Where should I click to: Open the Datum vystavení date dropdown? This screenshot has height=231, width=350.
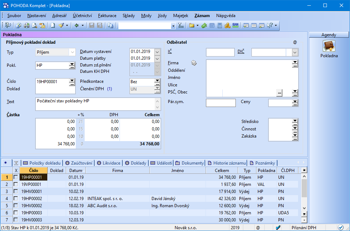[157, 52]
